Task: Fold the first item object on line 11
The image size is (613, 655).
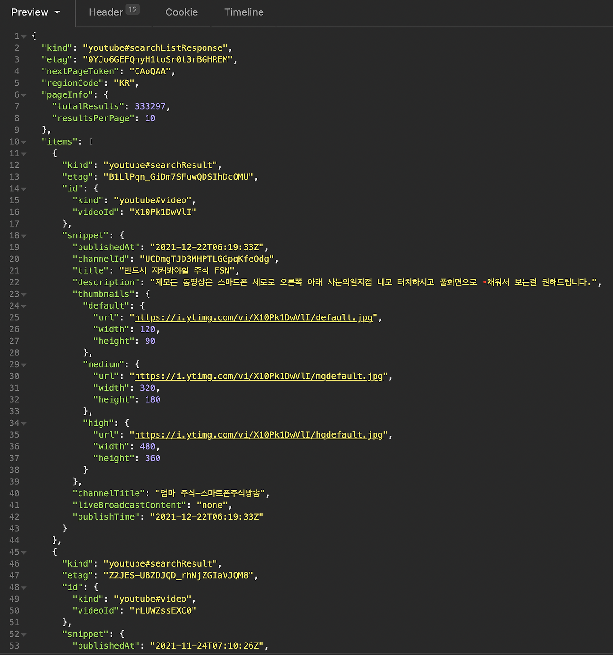Action: (x=24, y=154)
